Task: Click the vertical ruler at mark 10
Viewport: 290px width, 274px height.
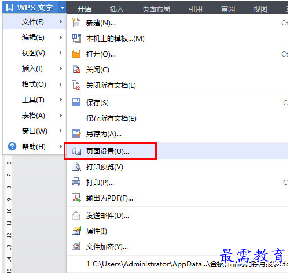Action: tap(9, 211)
